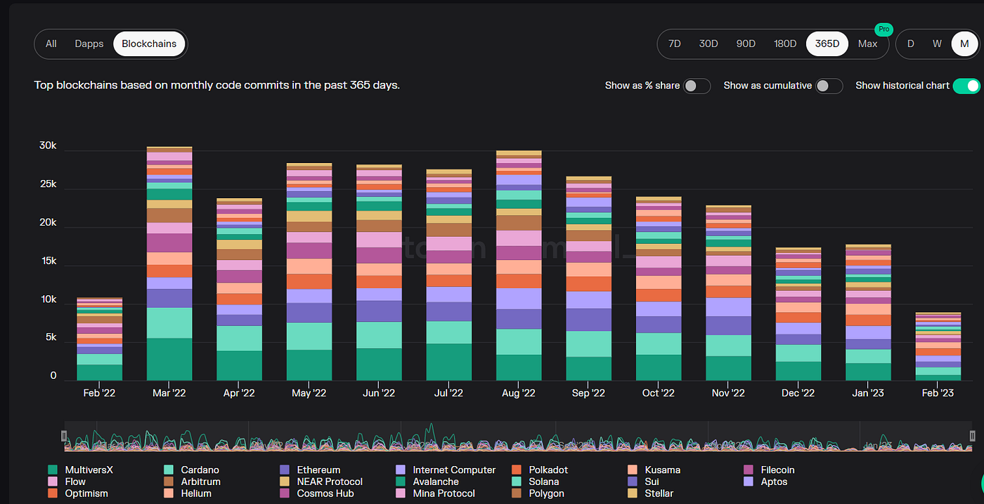Click the Jan '23 stacked bar
The width and height of the screenshot is (984, 504).
point(868,312)
